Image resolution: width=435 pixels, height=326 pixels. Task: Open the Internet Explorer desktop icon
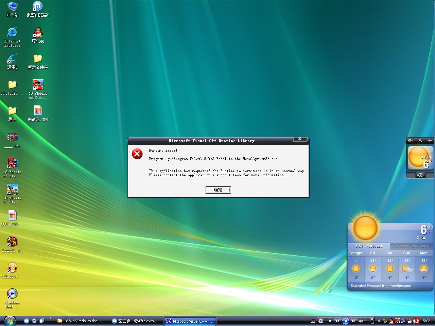(x=12, y=33)
